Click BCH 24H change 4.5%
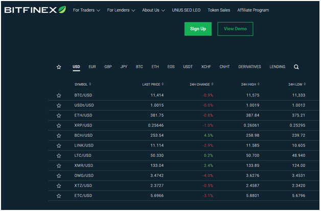 209,135
